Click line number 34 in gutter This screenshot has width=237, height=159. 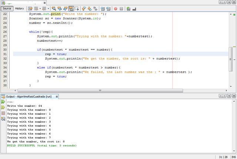[x=5, y=67]
